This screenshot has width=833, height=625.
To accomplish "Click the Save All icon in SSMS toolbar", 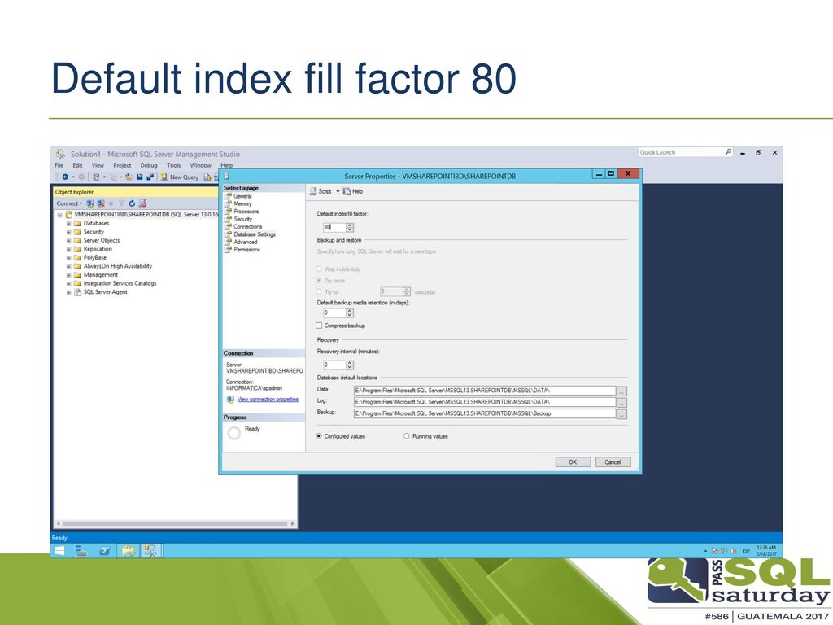I will click(150, 177).
